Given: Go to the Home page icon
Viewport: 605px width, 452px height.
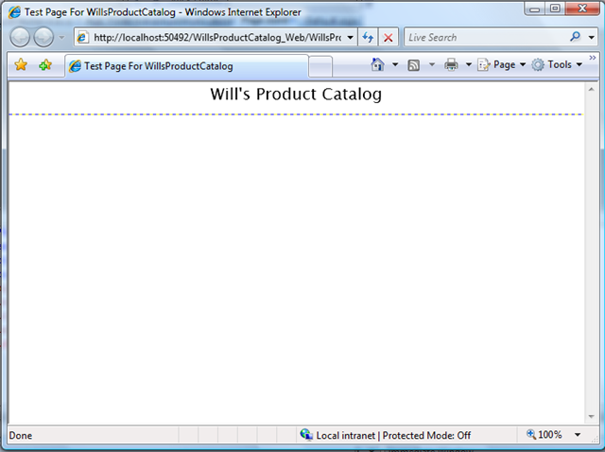Looking at the screenshot, I should pyautogui.click(x=378, y=65).
